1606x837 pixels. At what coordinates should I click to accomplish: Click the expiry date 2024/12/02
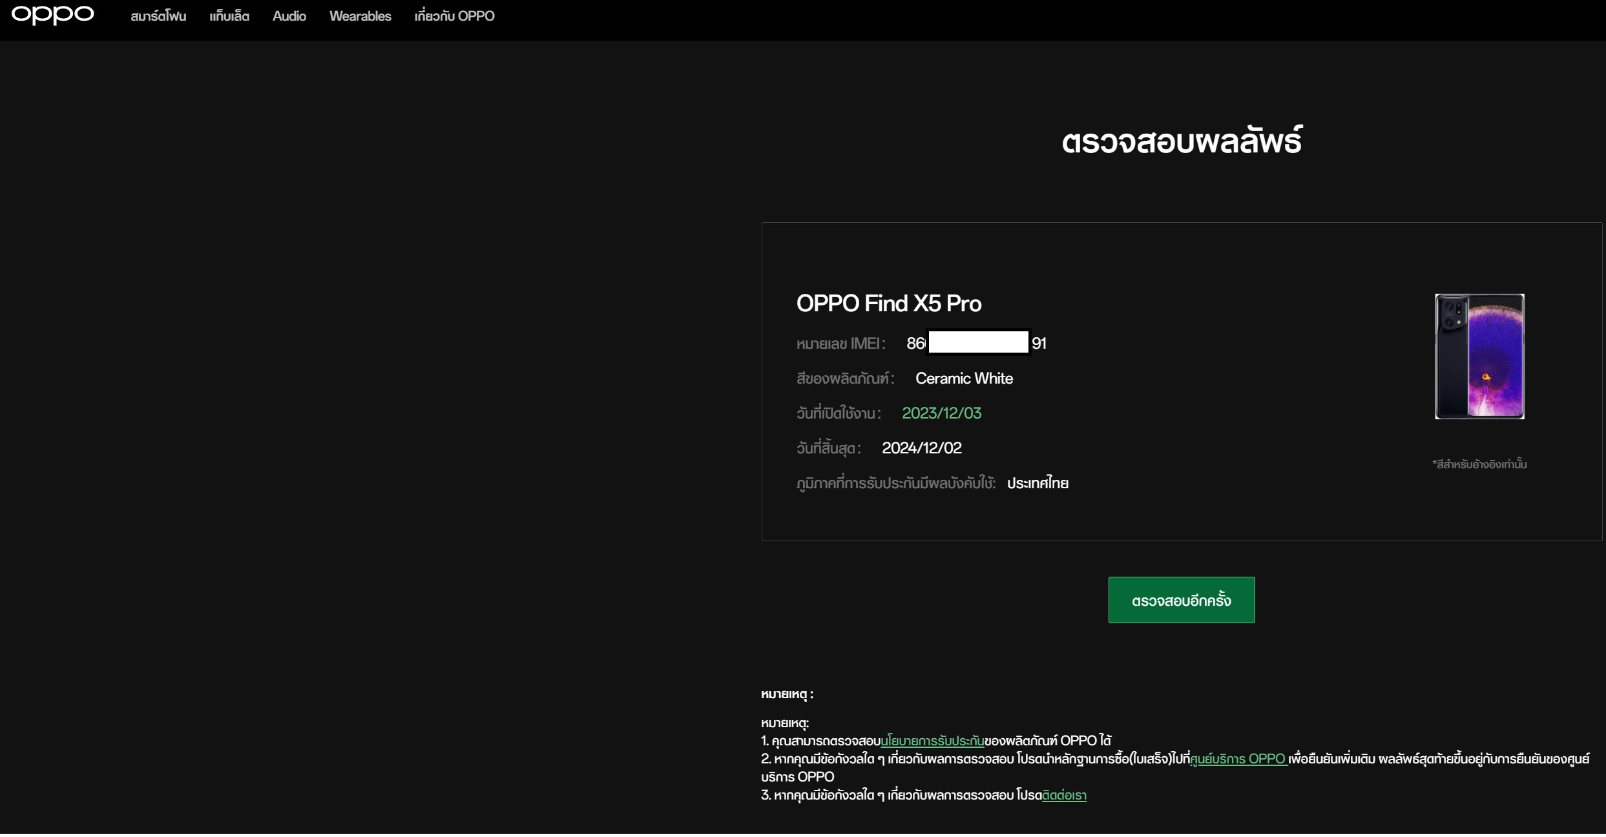click(922, 448)
